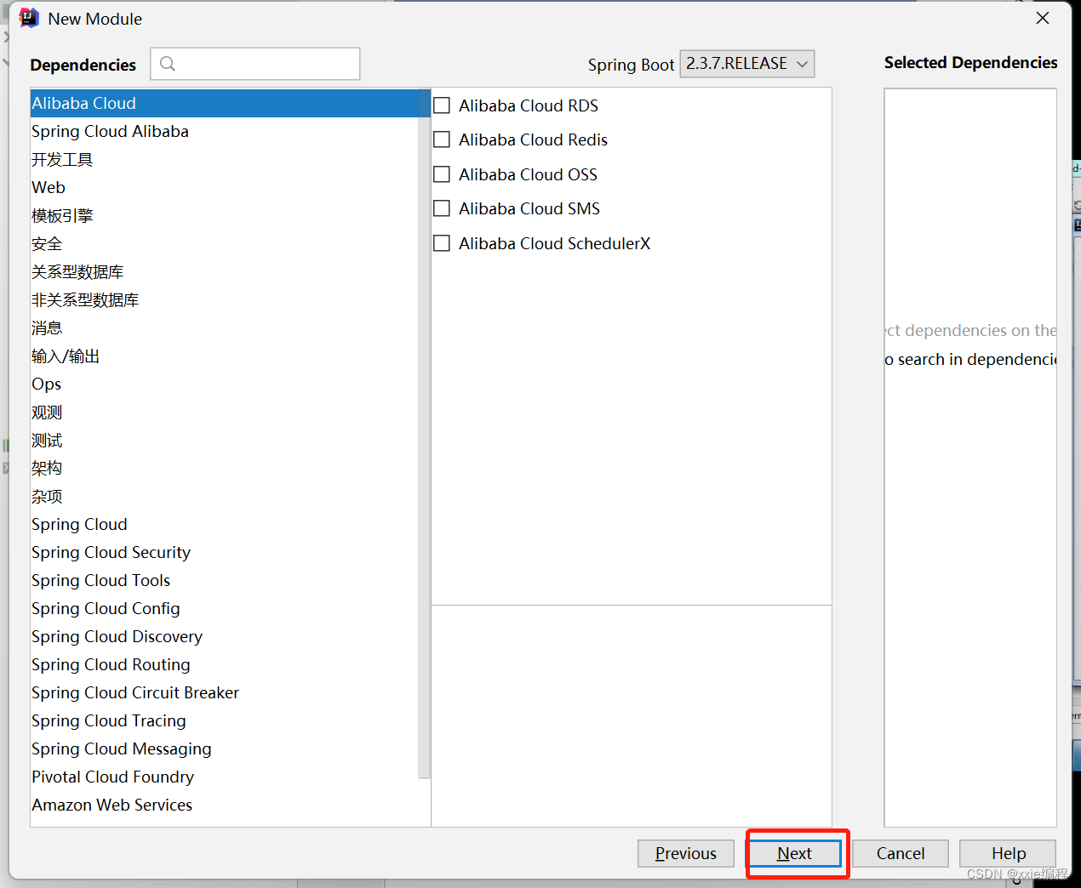The width and height of the screenshot is (1081, 888).
Task: Open Help for this dialog
Action: (1008, 853)
